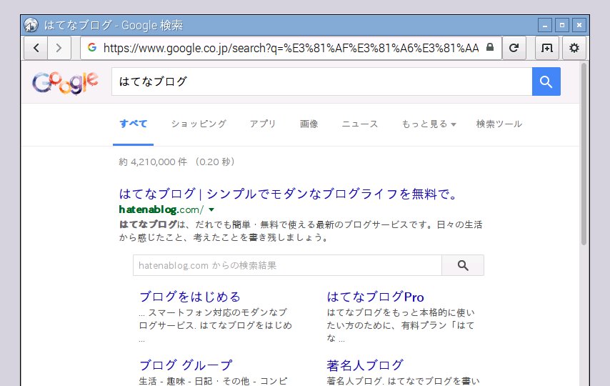The width and height of the screenshot is (610, 386).
Task: Add a bookmark using the bookmark icon
Action: 547,48
